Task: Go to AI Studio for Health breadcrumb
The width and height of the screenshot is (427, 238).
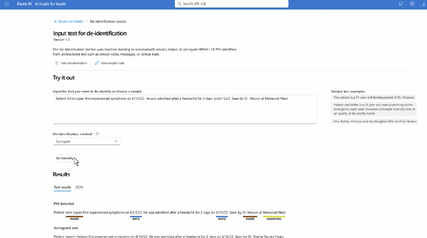Action: click(69, 21)
